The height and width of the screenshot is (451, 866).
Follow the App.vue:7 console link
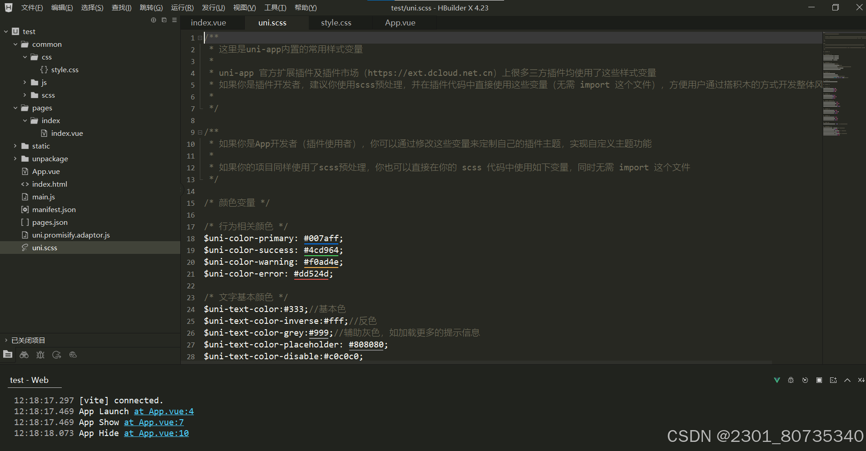(154, 422)
